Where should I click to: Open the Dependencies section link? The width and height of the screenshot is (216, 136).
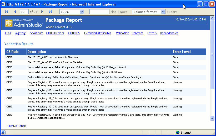point(169,33)
